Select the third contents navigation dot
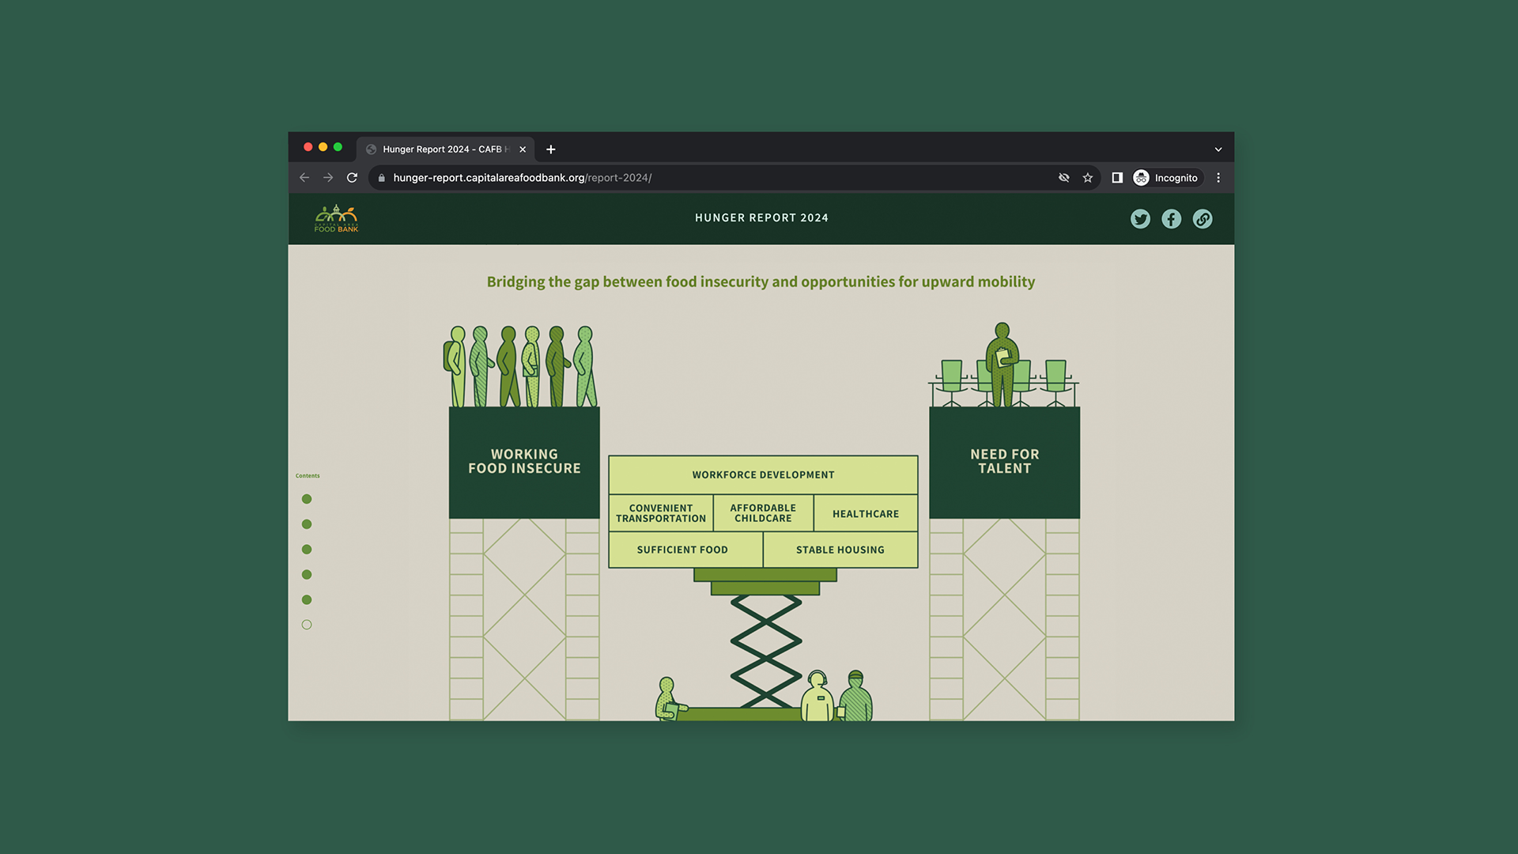 tap(307, 550)
